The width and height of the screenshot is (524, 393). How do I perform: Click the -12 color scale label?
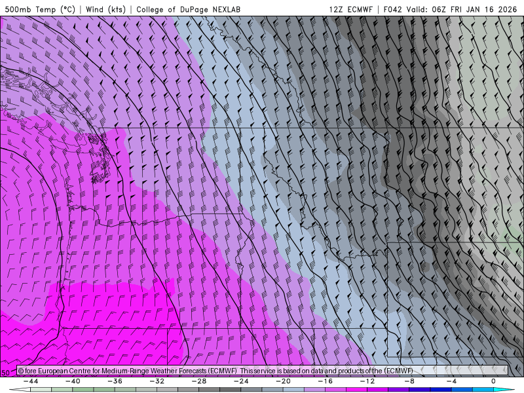367,381
